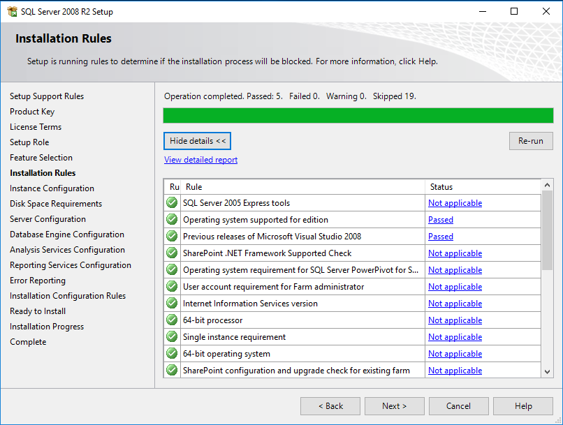Open Not applicable status for 64-bit processor
The width and height of the screenshot is (563, 425).
coord(455,320)
